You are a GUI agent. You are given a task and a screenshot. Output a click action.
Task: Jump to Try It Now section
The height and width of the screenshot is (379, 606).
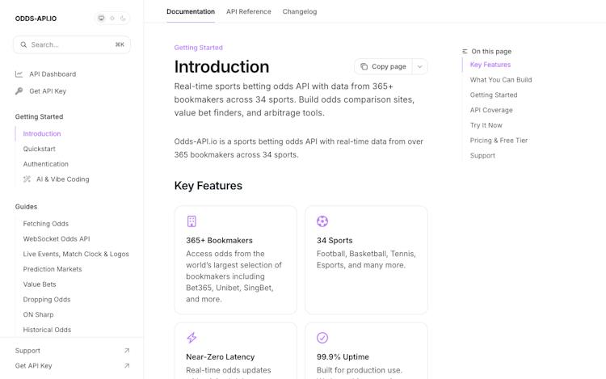[486, 125]
